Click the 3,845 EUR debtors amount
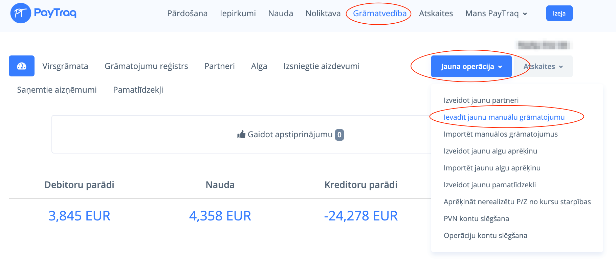The image size is (616, 259). click(x=79, y=216)
